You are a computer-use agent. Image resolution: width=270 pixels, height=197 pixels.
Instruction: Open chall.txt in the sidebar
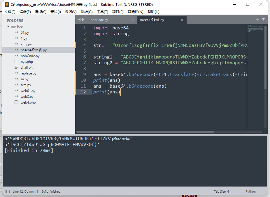[27, 68]
